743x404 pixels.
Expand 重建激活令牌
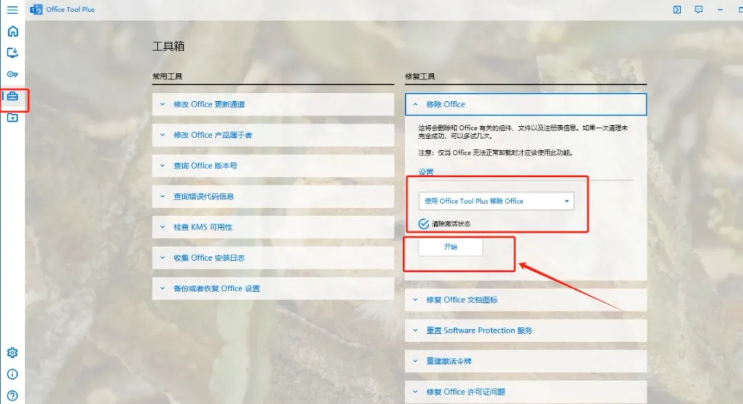pos(526,361)
